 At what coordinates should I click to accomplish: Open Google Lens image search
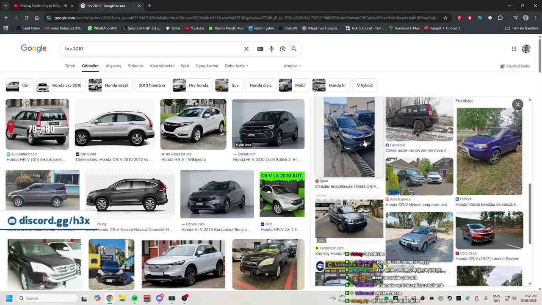coord(283,49)
